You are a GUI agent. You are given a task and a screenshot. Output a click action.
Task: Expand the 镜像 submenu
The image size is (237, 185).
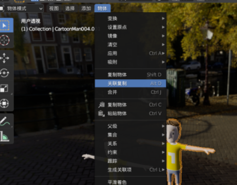(130, 36)
